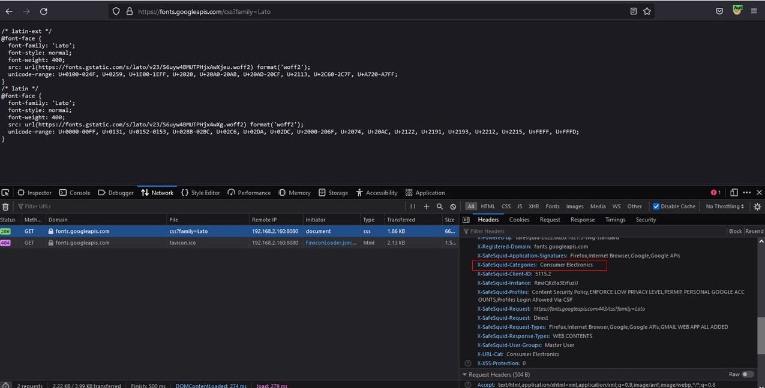This screenshot has height=388, width=765.
Task: Switch to the Debugger panel
Action: click(x=116, y=193)
